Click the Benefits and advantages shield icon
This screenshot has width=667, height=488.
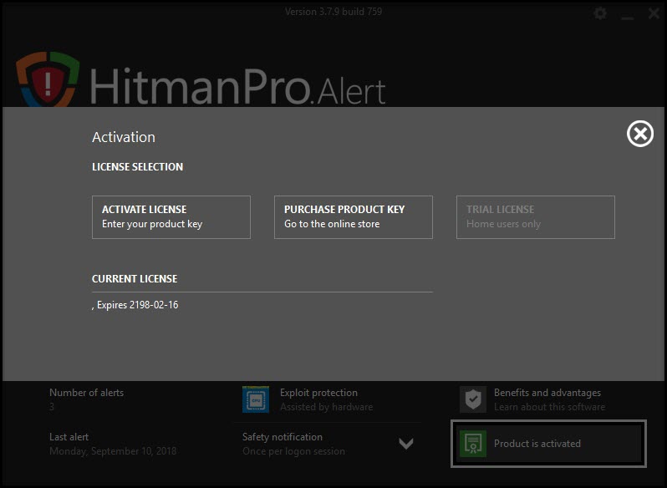473,399
